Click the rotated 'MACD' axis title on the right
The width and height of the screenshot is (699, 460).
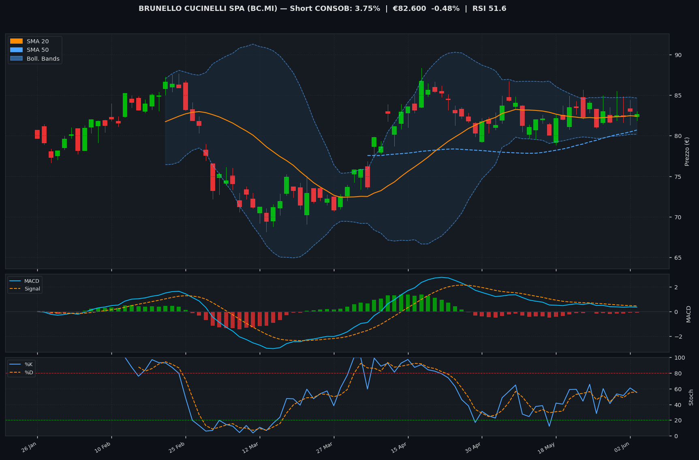pyautogui.click(x=688, y=314)
